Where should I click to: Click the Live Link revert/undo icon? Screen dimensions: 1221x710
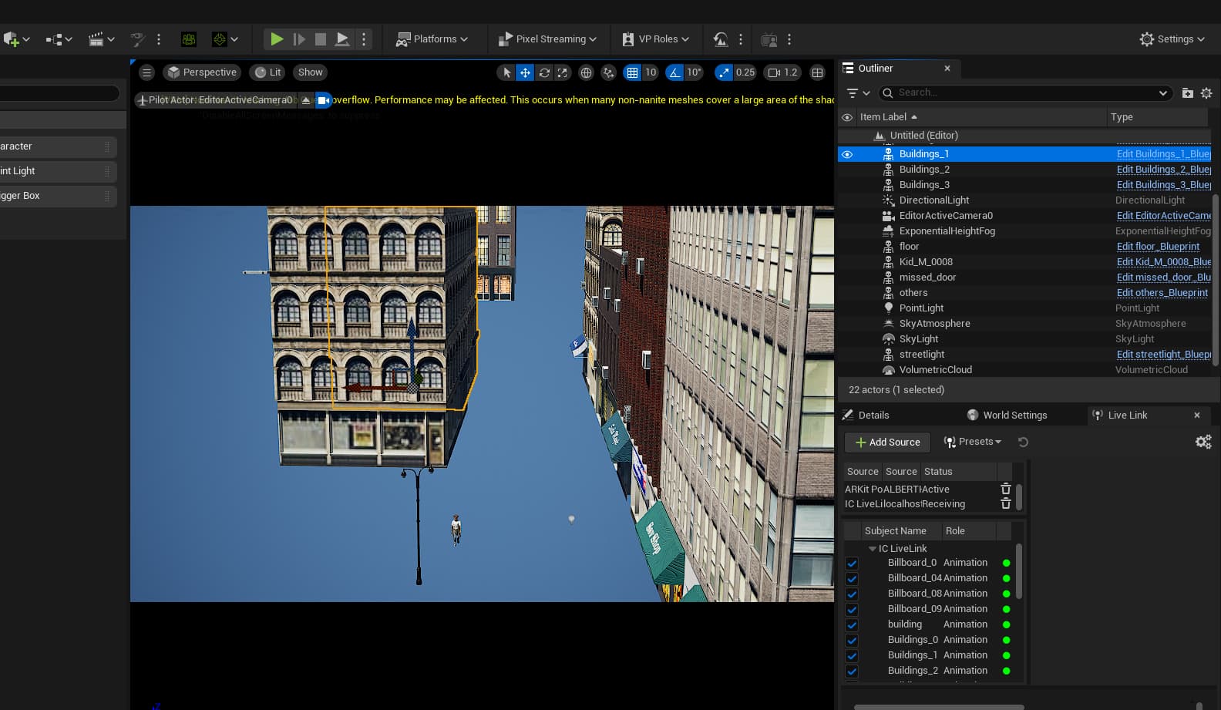tap(1023, 442)
